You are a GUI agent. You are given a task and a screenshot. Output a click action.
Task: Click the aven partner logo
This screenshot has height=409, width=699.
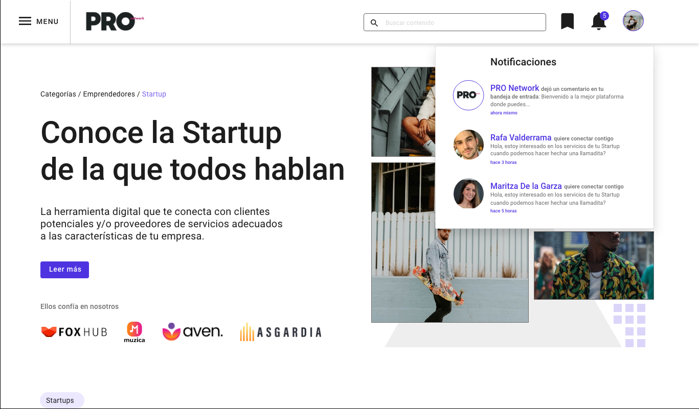[x=193, y=331]
